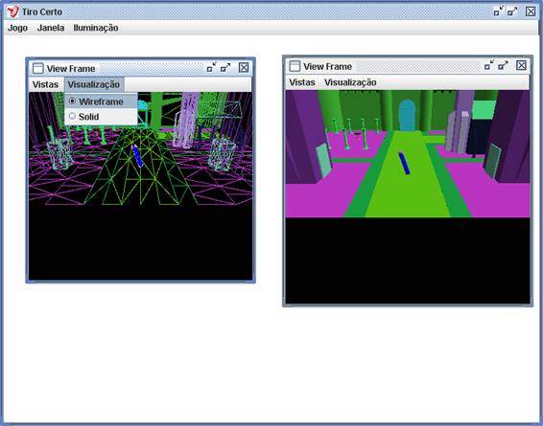
Task: Expand Visualização menu in right View Frame
Action: coord(350,82)
